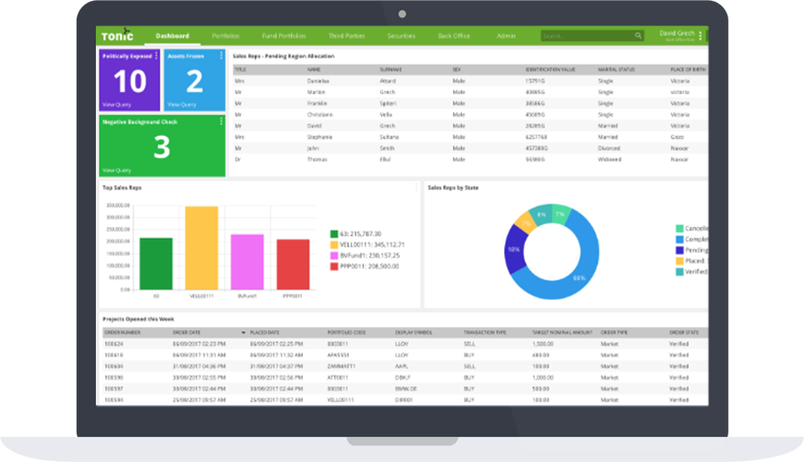Open Negative Background Check tile menu

(221, 122)
